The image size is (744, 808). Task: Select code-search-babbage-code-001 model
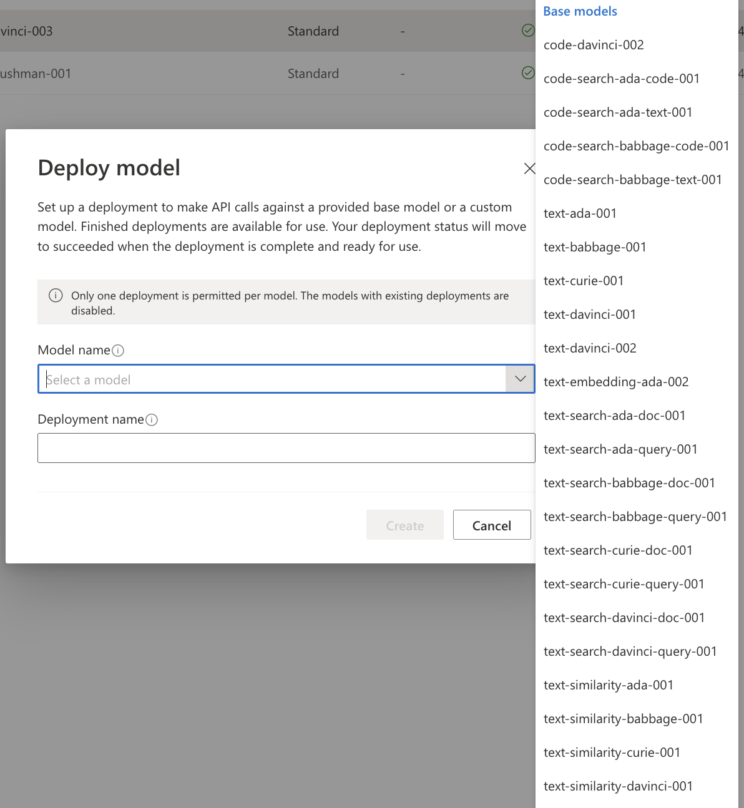point(637,146)
